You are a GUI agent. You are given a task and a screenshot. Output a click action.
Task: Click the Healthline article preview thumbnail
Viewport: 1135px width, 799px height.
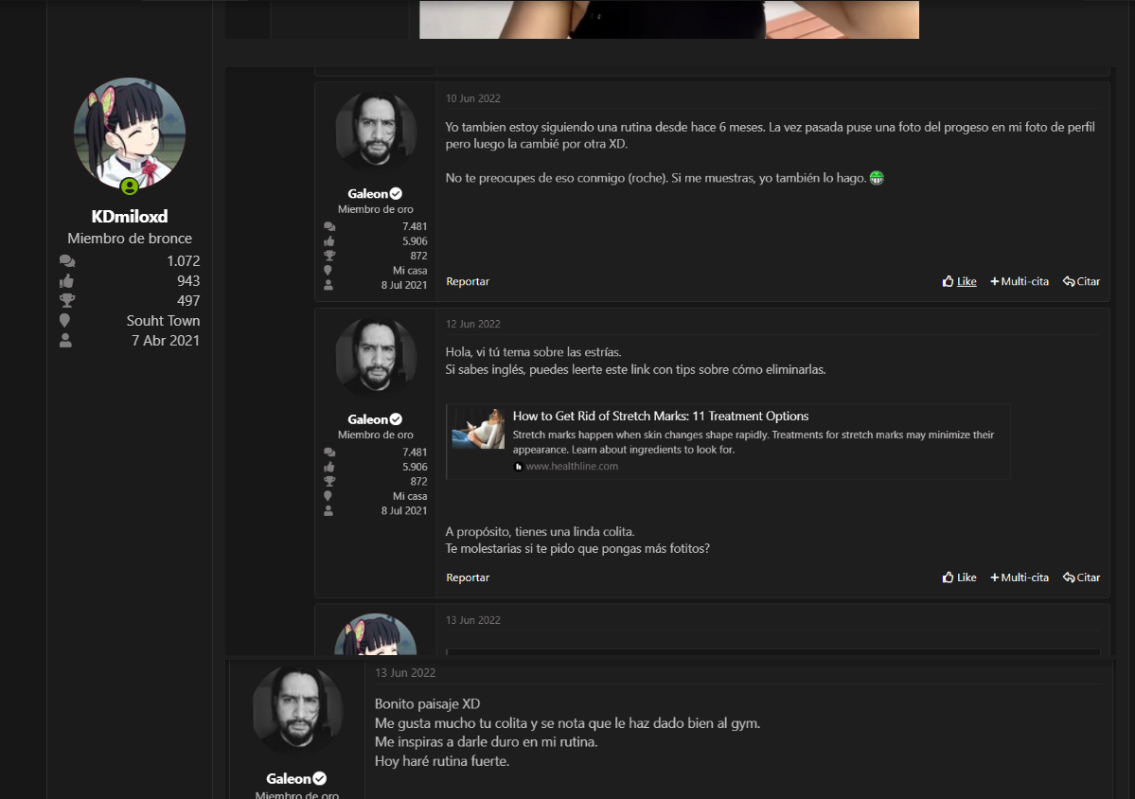pos(478,429)
